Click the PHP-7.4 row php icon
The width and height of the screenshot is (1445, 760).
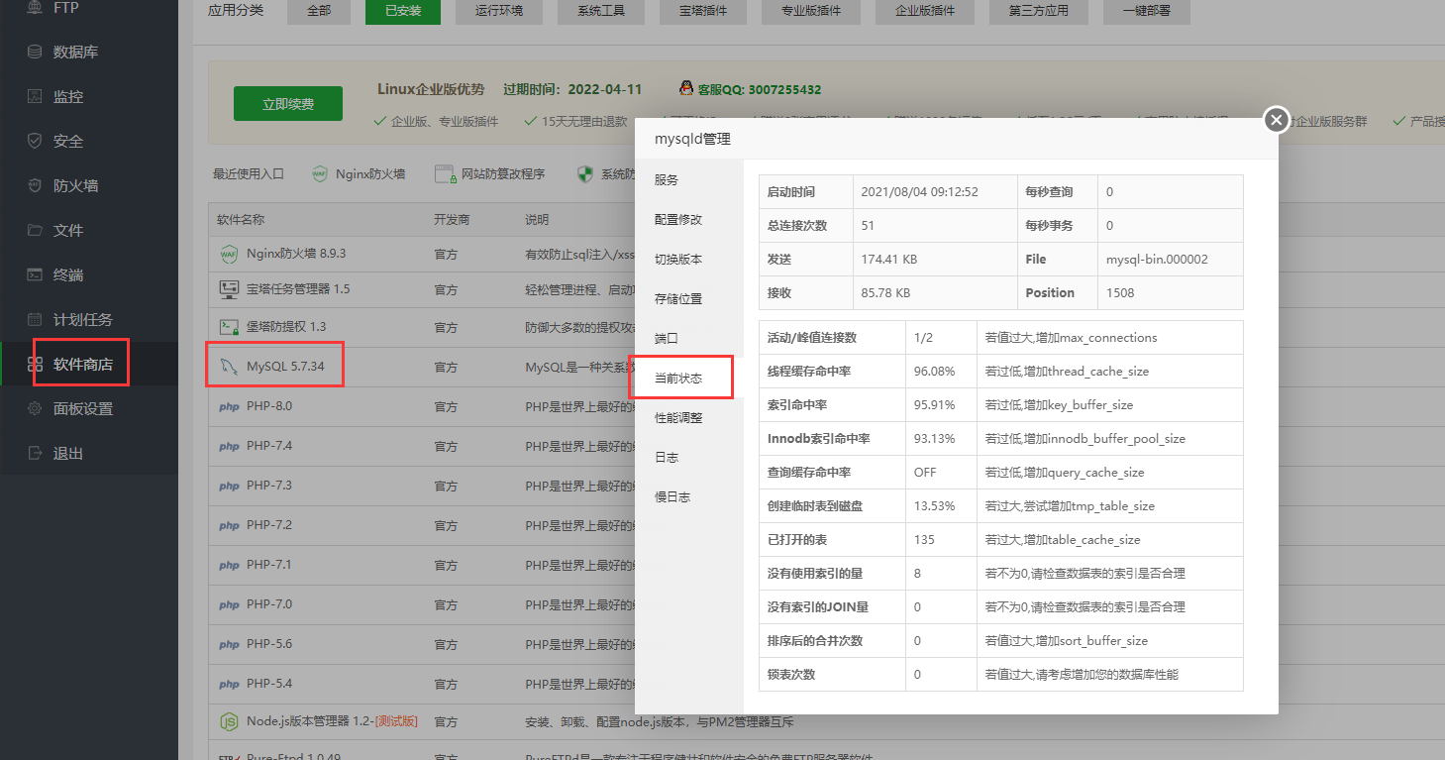click(x=229, y=446)
